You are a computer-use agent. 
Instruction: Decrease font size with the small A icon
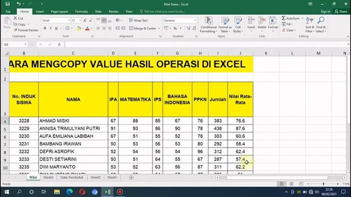coord(90,20)
